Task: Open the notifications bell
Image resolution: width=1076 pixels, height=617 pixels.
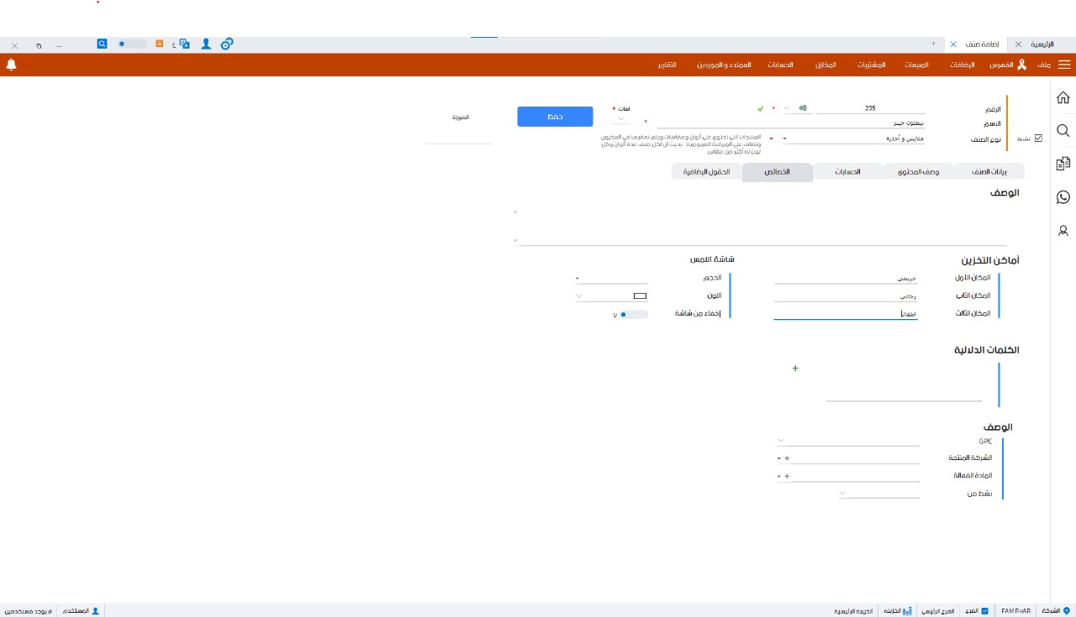Action: pyautogui.click(x=11, y=65)
